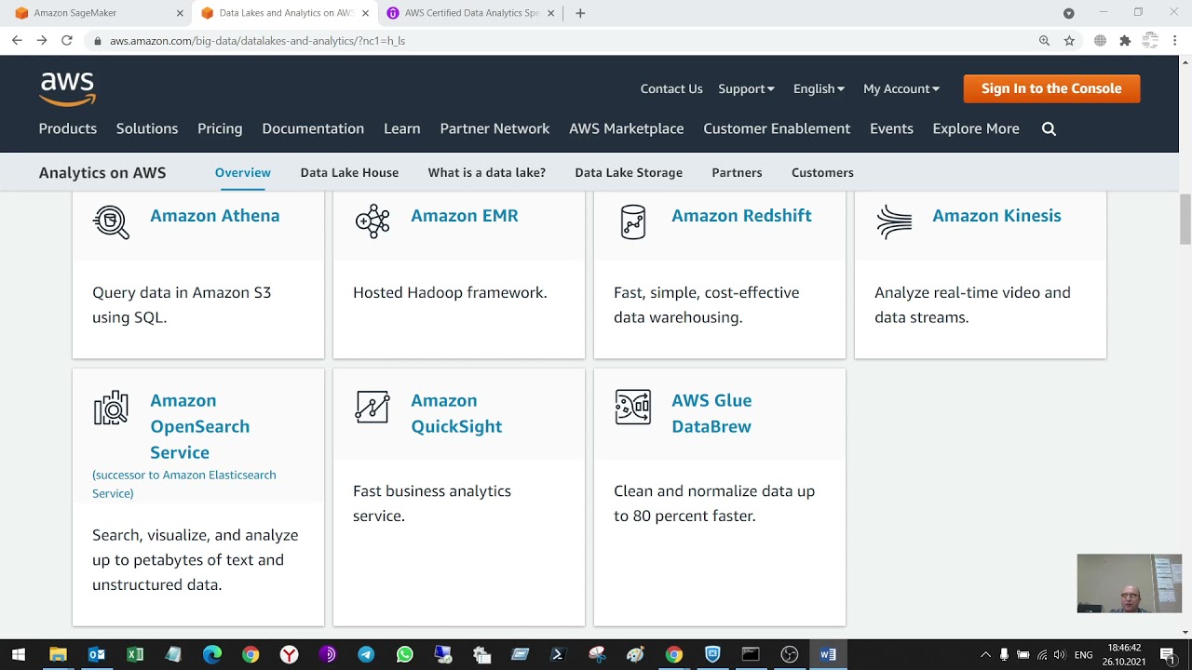Open Outlook from the taskbar
Viewport: 1192px width, 670px height.
97,654
